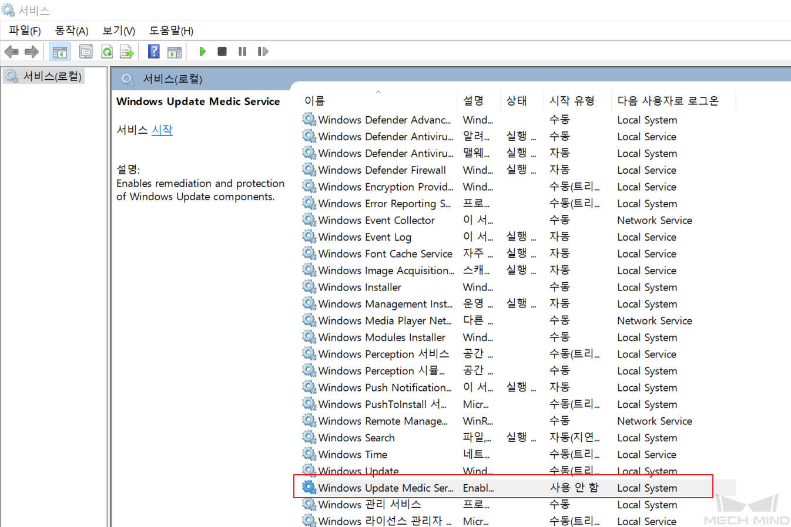Click the Restart Service icon
Screen dimensions: 791x527
coord(263,52)
